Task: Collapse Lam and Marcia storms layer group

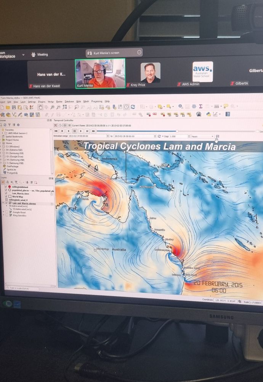Action: coord(3,203)
